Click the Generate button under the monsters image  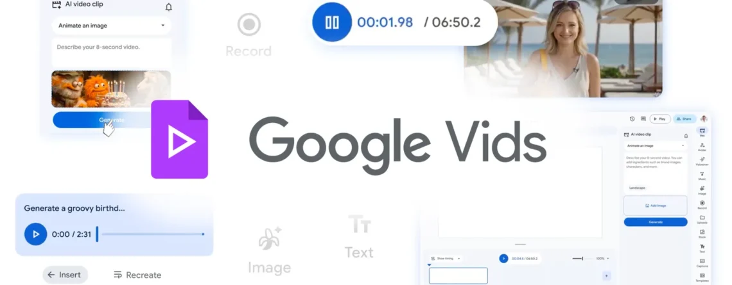click(111, 120)
